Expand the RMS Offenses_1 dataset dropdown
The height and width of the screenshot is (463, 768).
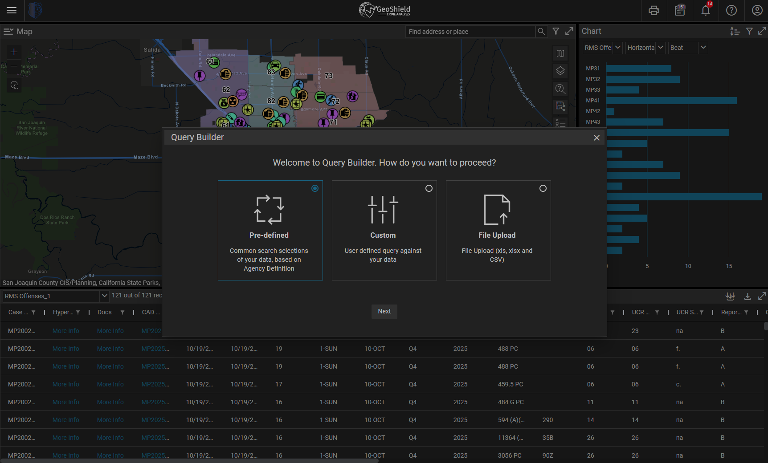[104, 296]
